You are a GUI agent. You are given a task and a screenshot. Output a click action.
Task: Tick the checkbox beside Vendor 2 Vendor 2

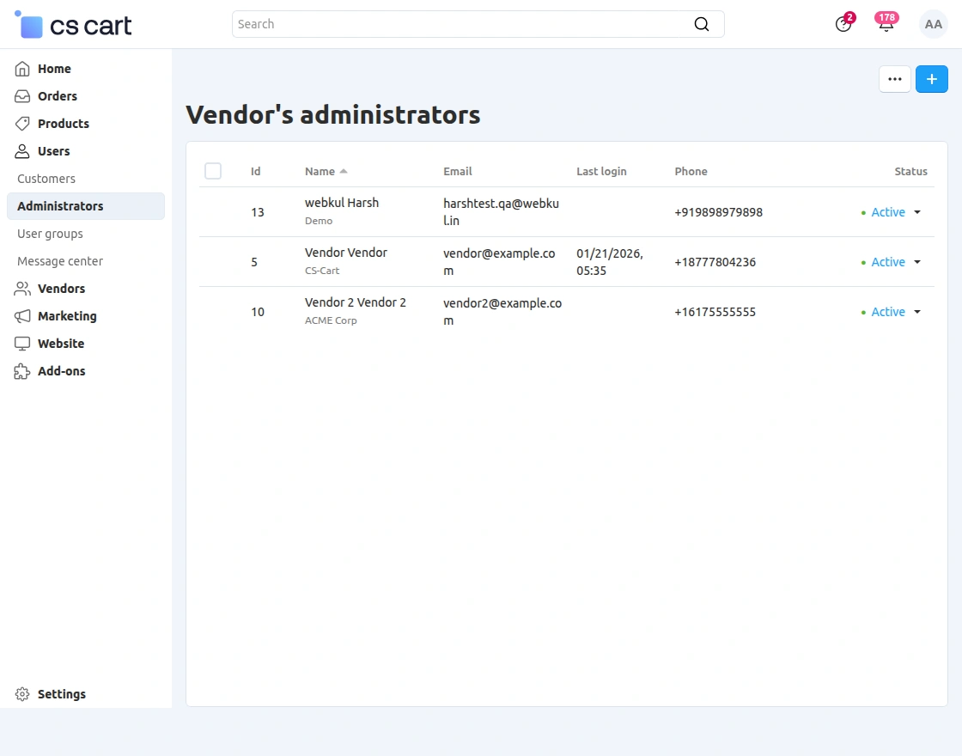click(x=213, y=312)
